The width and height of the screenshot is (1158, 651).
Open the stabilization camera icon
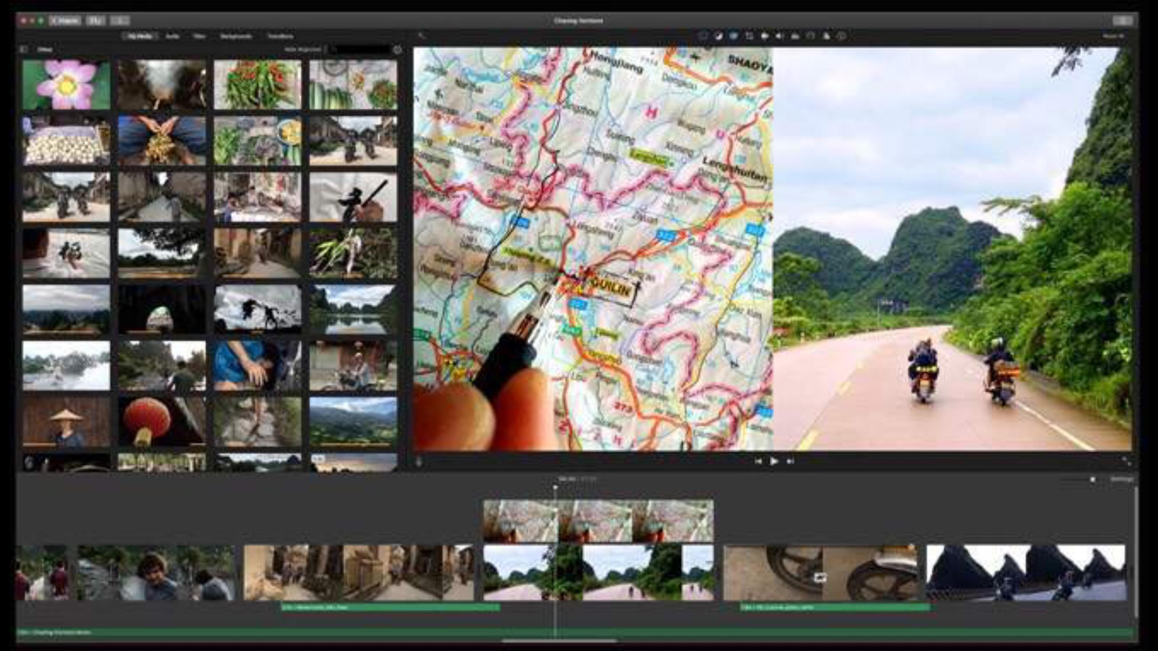click(764, 36)
